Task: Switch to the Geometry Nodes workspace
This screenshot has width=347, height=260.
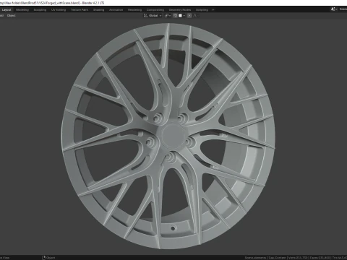Action: click(180, 10)
